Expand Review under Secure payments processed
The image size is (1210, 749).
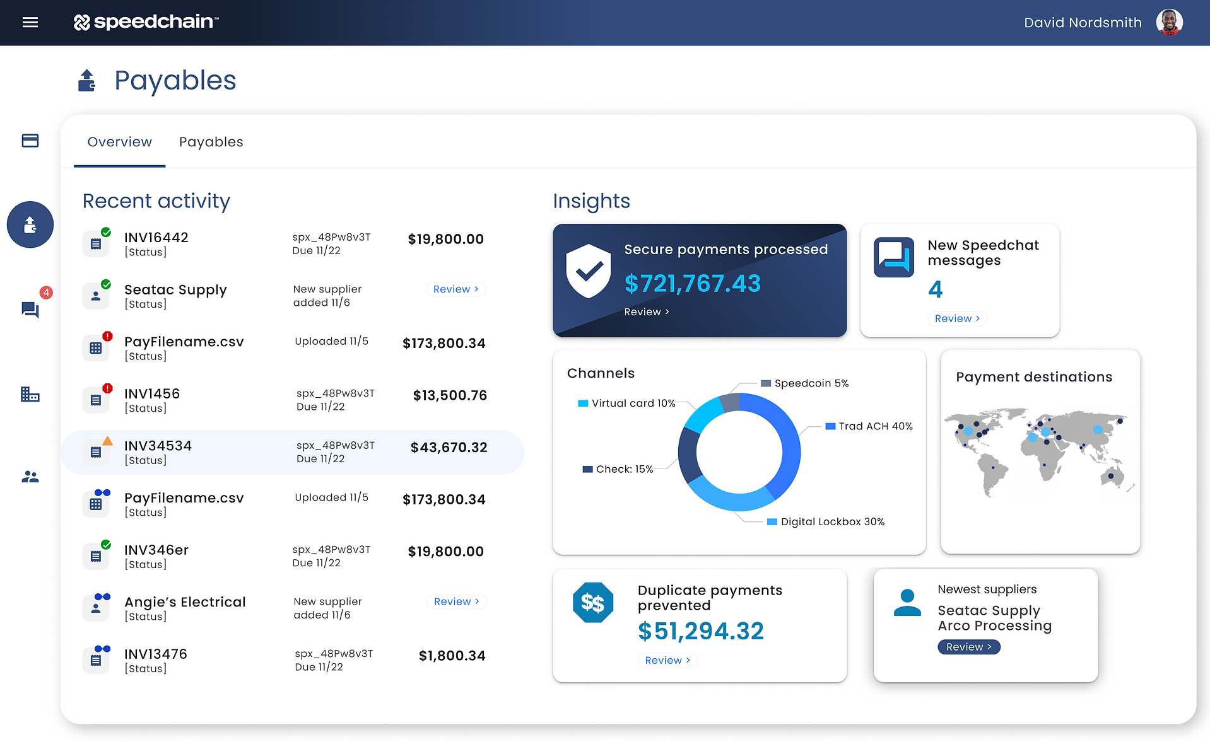[x=646, y=312]
